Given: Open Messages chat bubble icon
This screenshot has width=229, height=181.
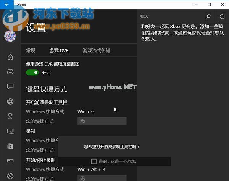Looking at the screenshot, I should [x=10, y=86].
